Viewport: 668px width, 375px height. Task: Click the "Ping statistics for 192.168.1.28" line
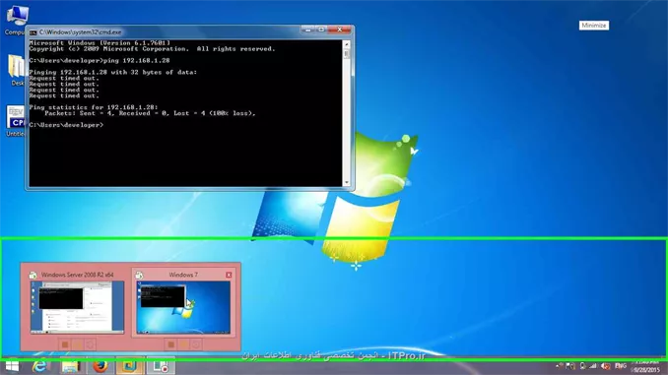[94, 107]
